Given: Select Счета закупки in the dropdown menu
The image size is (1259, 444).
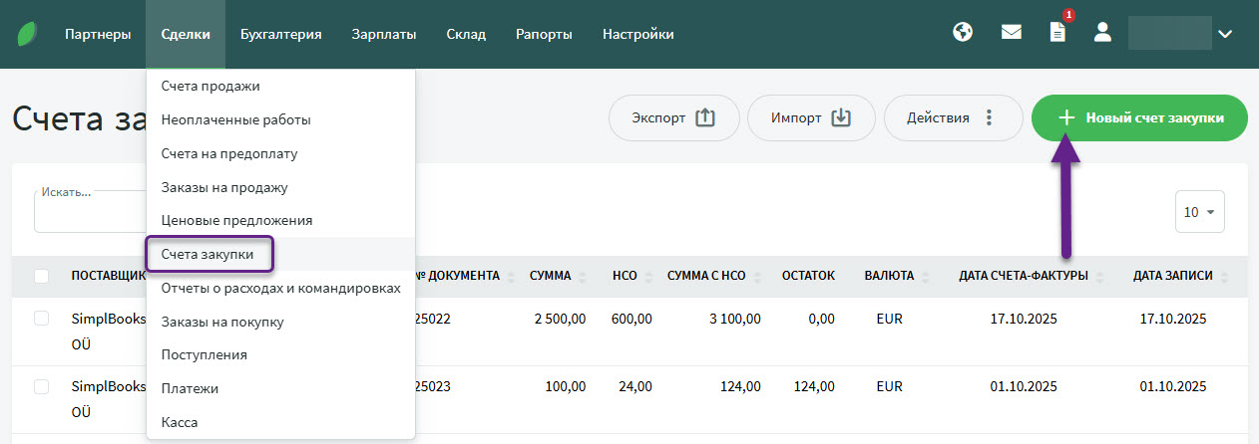Looking at the screenshot, I should click(209, 254).
